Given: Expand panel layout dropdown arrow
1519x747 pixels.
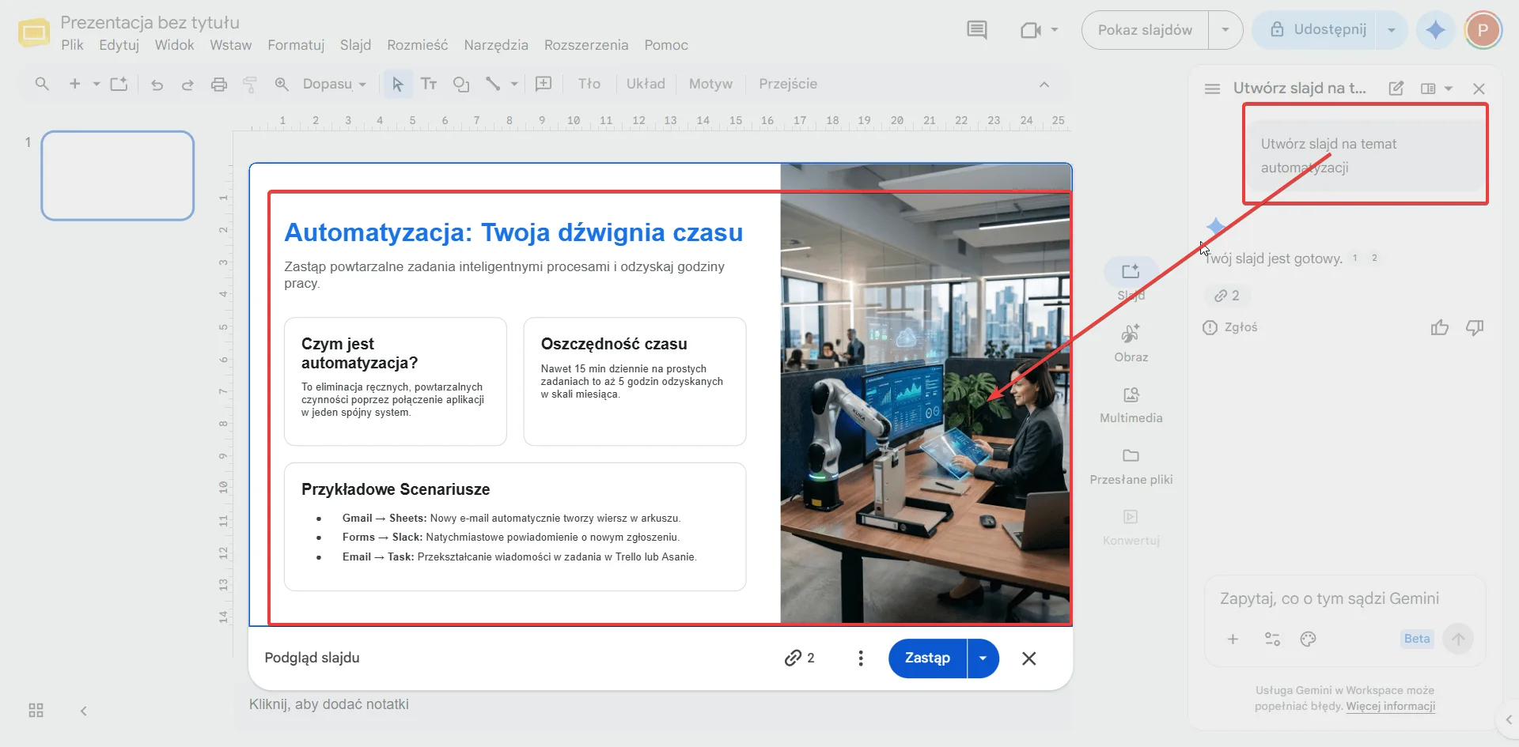Looking at the screenshot, I should click(x=1449, y=89).
